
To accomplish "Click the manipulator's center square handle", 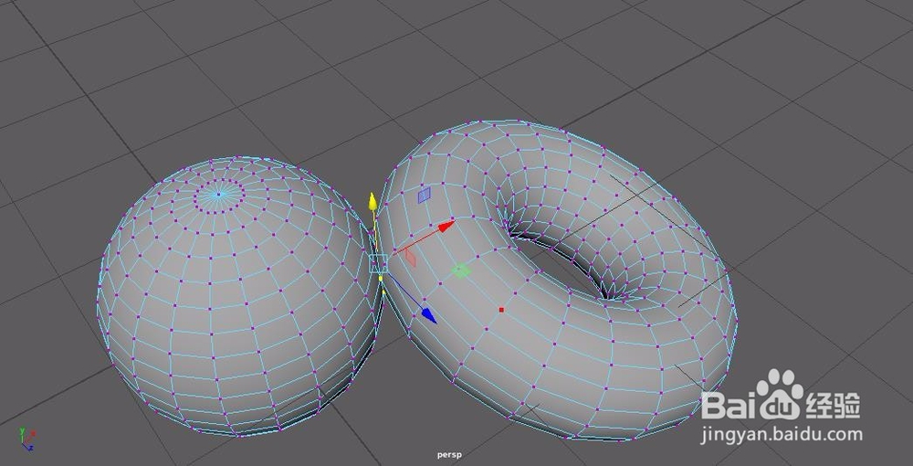I will click(379, 264).
